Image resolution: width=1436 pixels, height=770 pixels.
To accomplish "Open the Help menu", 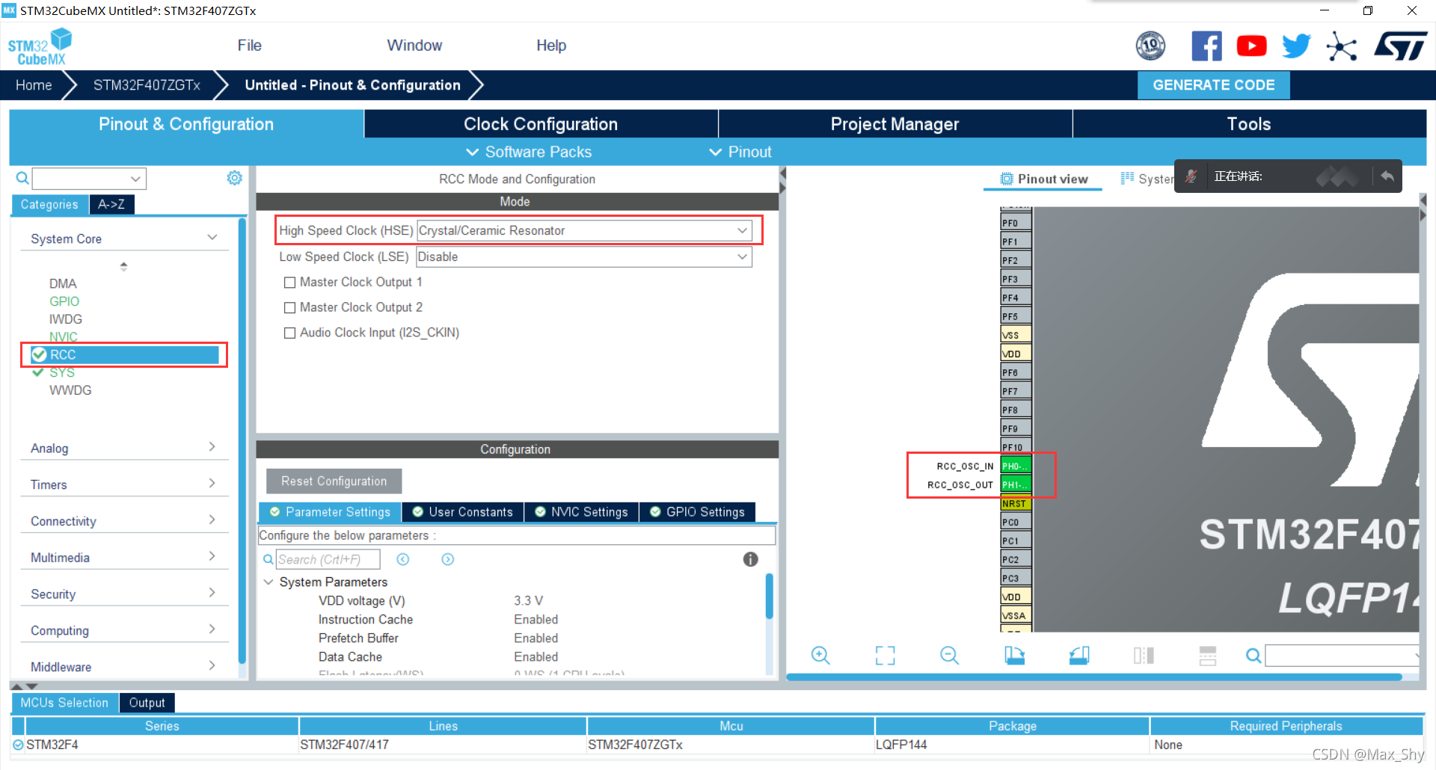I will point(550,46).
